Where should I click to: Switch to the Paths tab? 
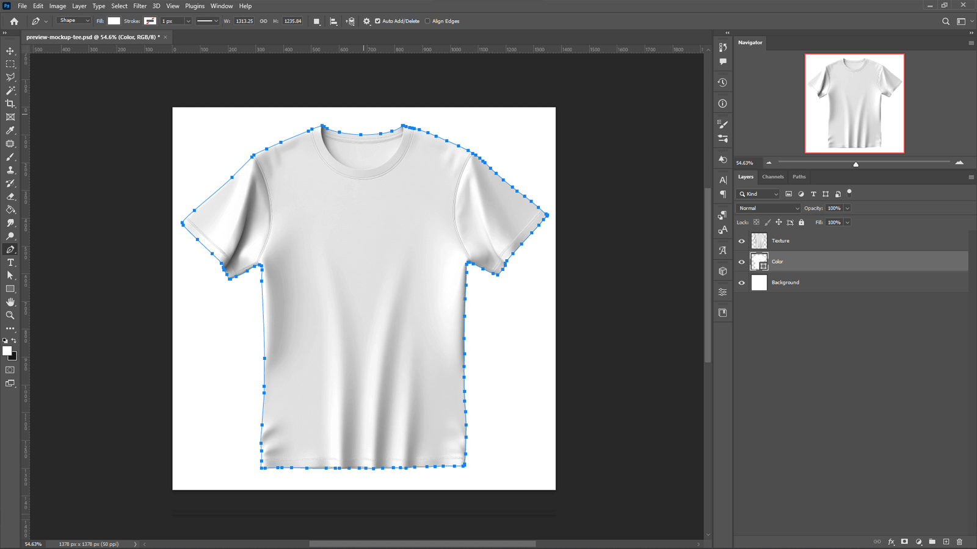tap(799, 177)
